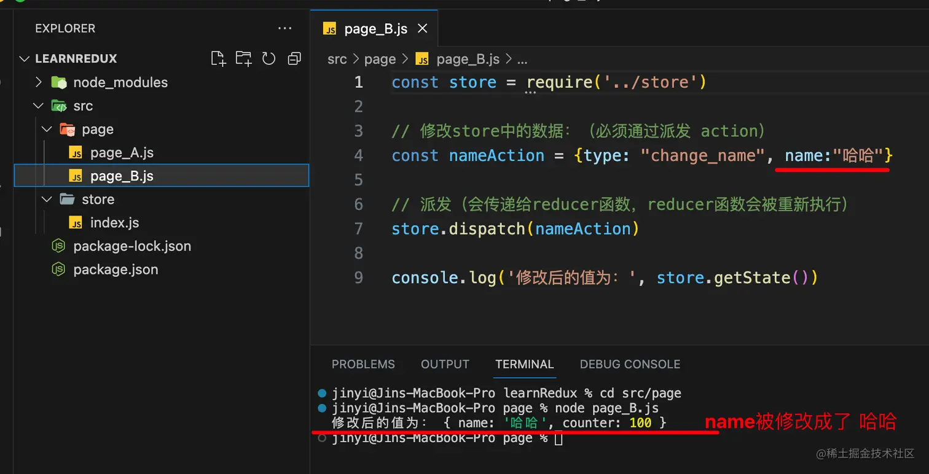Image resolution: width=929 pixels, height=474 pixels.
Task: Select the page_B.js editor tab title
Action: (376, 29)
